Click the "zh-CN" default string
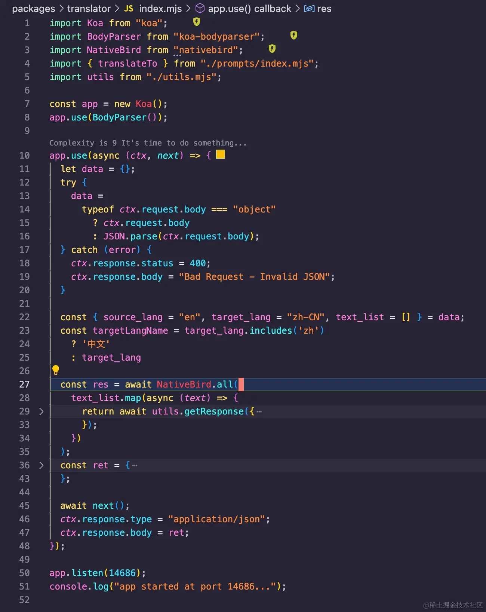The height and width of the screenshot is (612, 486). tap(306, 317)
